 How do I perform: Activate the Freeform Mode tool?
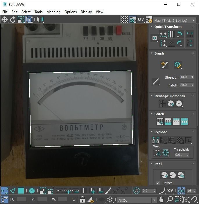tap(29, 20)
